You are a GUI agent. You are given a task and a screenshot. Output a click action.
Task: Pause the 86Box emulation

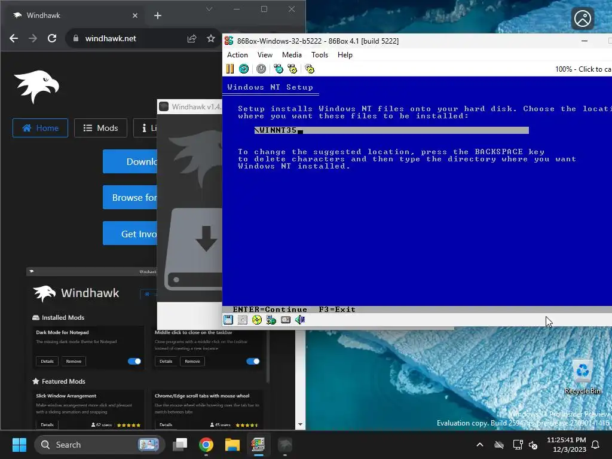click(230, 69)
